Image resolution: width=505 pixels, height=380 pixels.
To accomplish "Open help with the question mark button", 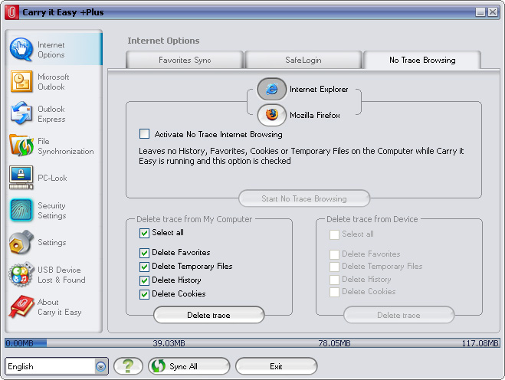I will click(x=128, y=366).
